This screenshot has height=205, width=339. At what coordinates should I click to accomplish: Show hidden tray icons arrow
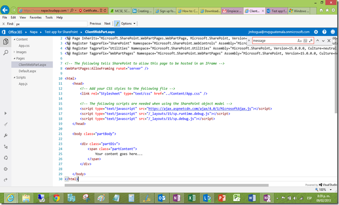click(277, 198)
